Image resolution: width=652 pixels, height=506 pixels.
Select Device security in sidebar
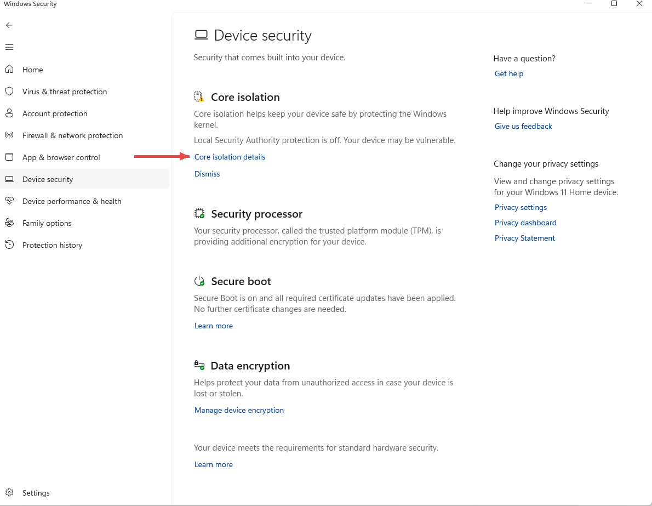coord(85,179)
